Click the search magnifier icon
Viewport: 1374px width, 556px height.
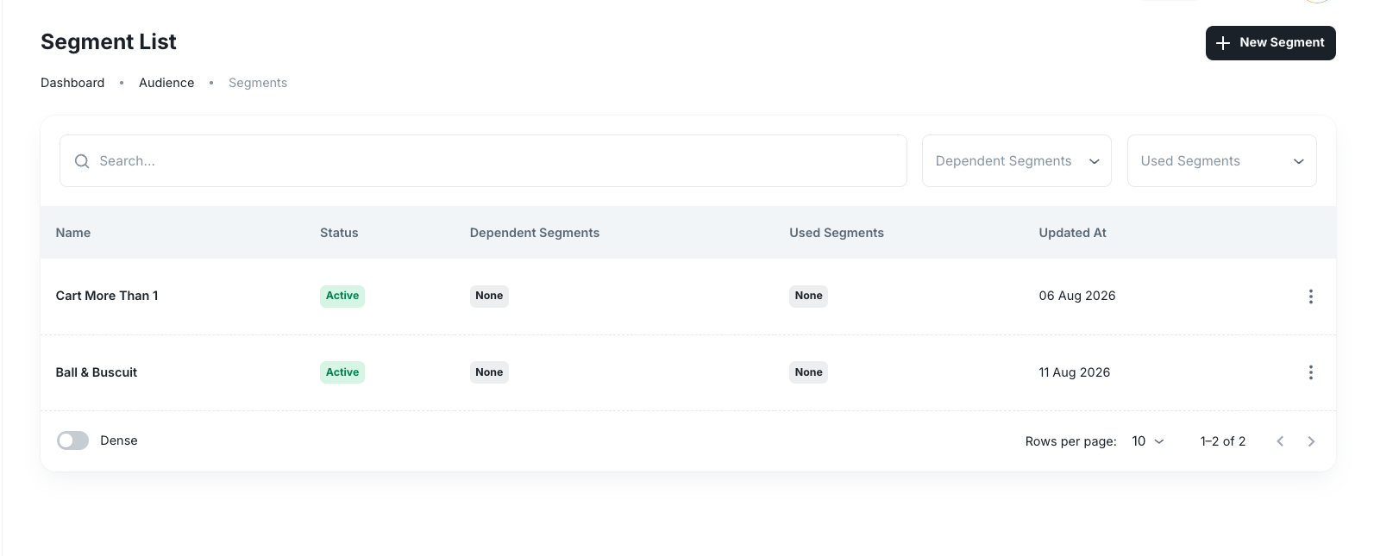[82, 161]
